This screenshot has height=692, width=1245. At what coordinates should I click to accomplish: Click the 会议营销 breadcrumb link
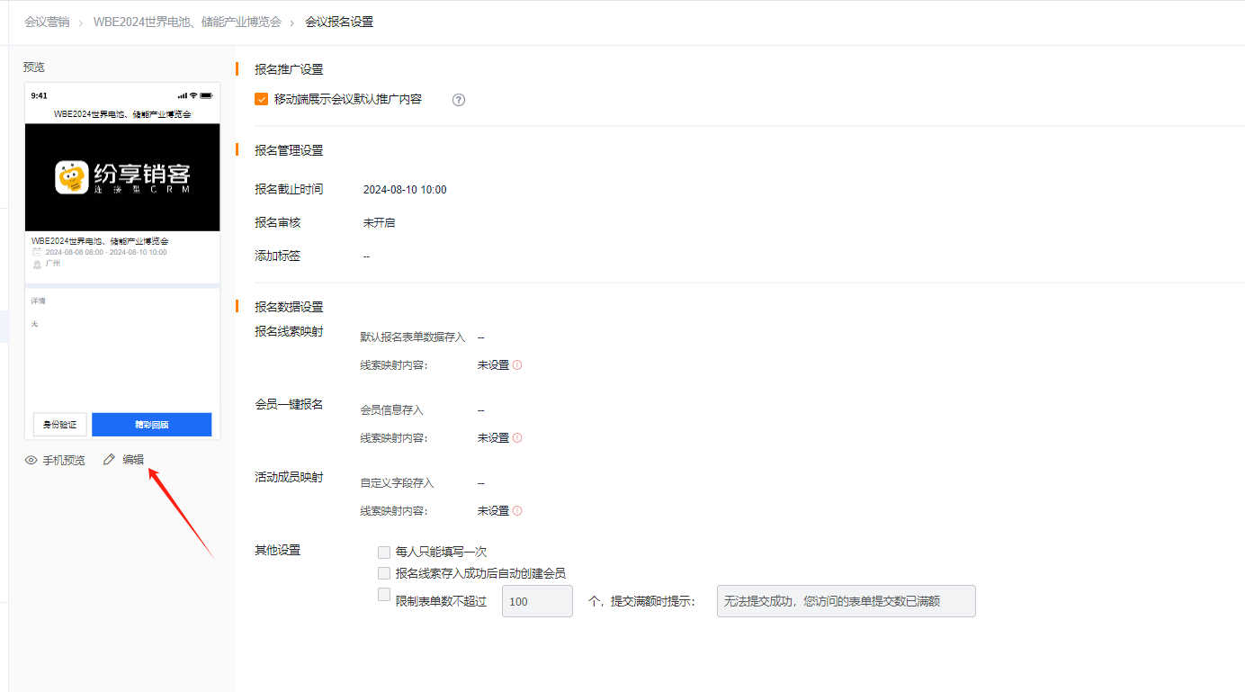tap(47, 22)
